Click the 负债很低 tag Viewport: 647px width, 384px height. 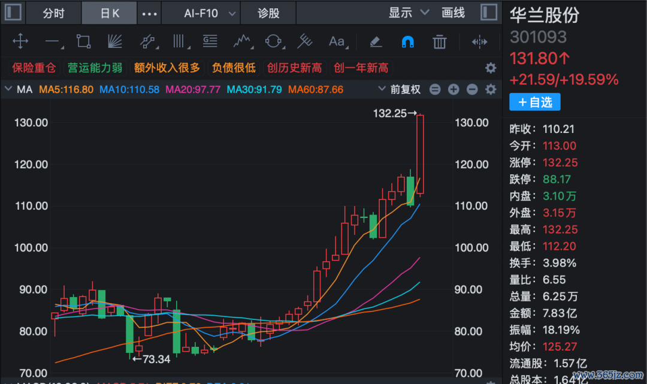click(234, 68)
